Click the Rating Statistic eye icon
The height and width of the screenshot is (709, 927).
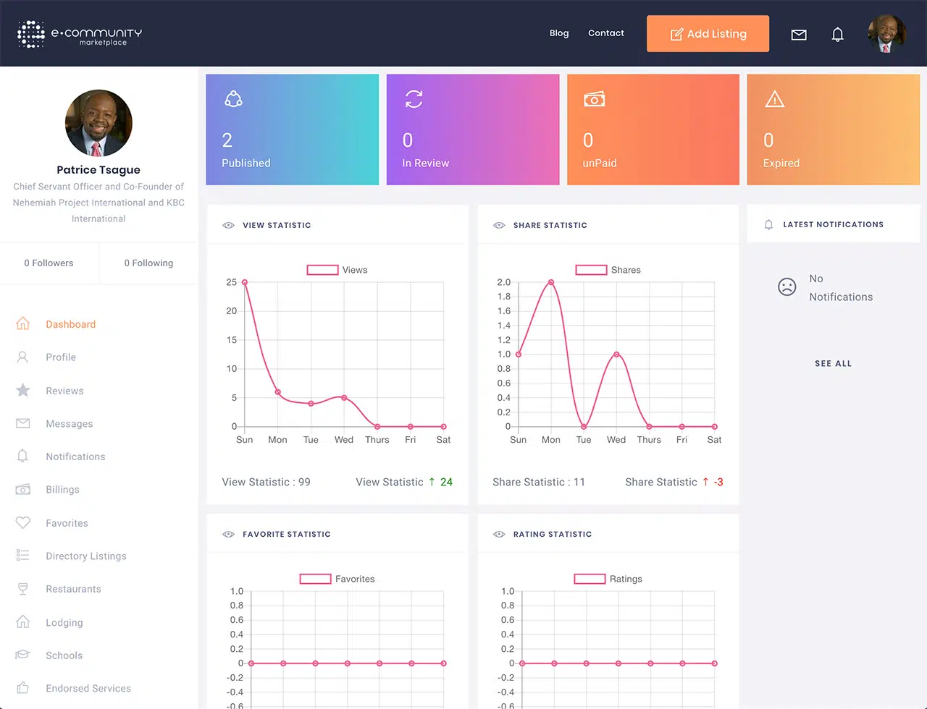(499, 534)
